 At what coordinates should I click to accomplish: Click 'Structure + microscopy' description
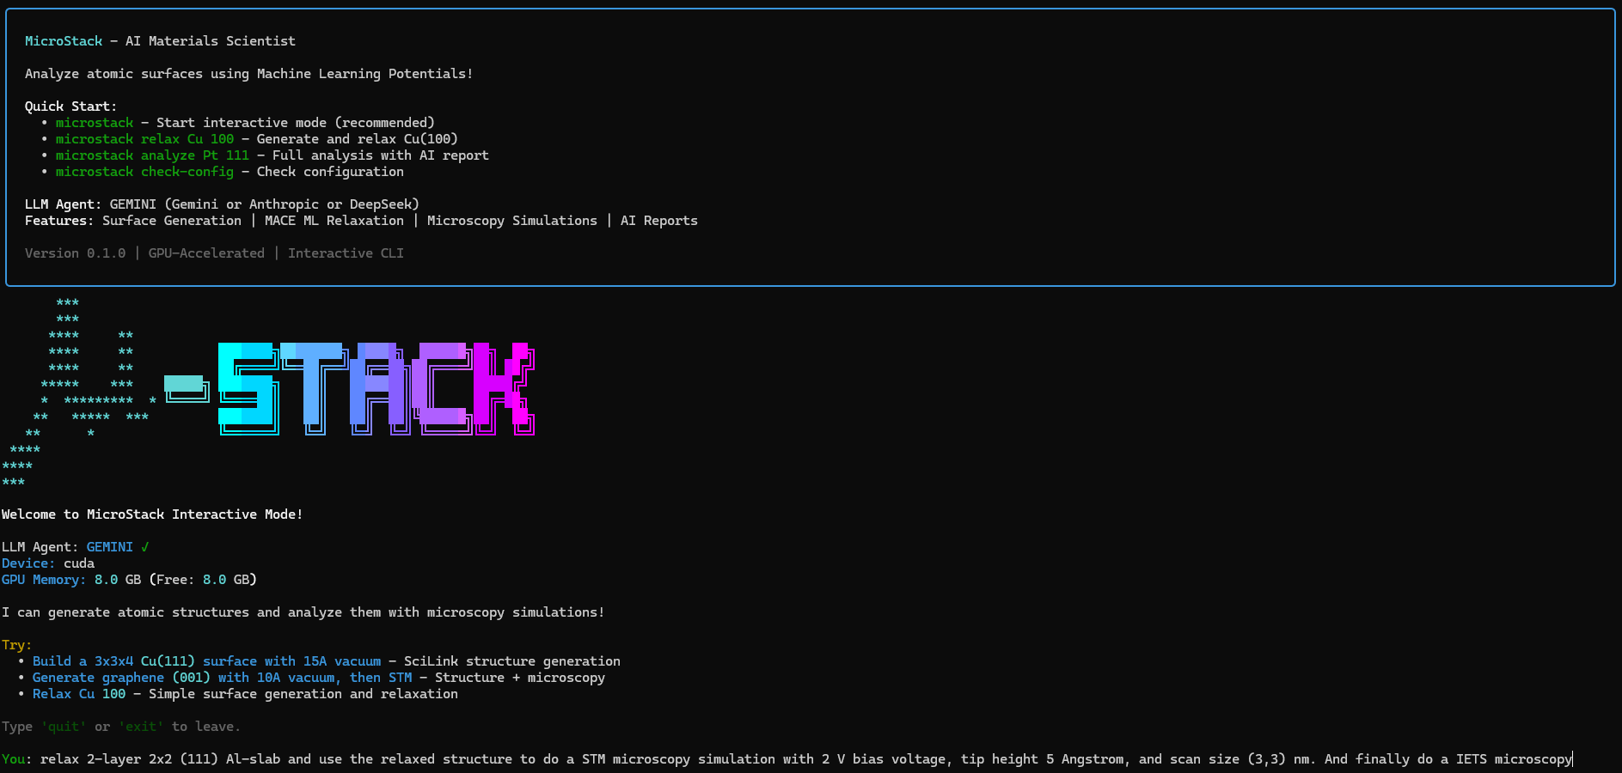(520, 678)
